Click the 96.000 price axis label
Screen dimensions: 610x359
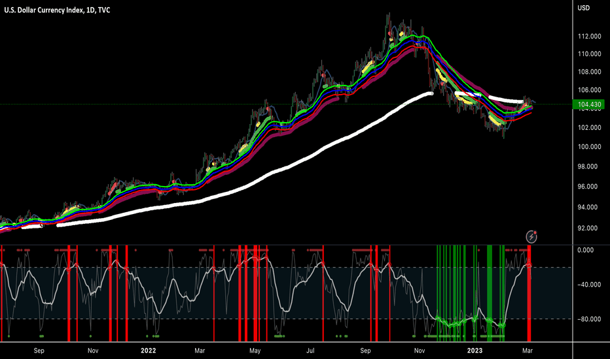(x=588, y=186)
